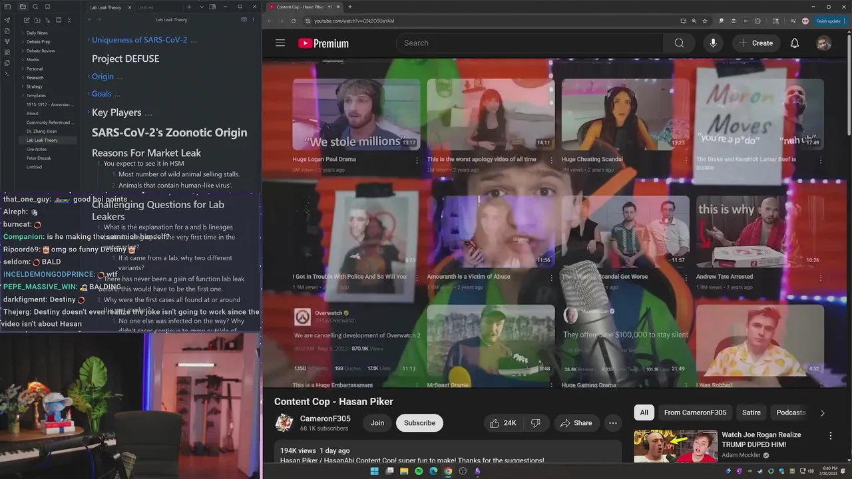Unfold the Uniqueness of SARS-CoV-2 heading

click(89, 40)
